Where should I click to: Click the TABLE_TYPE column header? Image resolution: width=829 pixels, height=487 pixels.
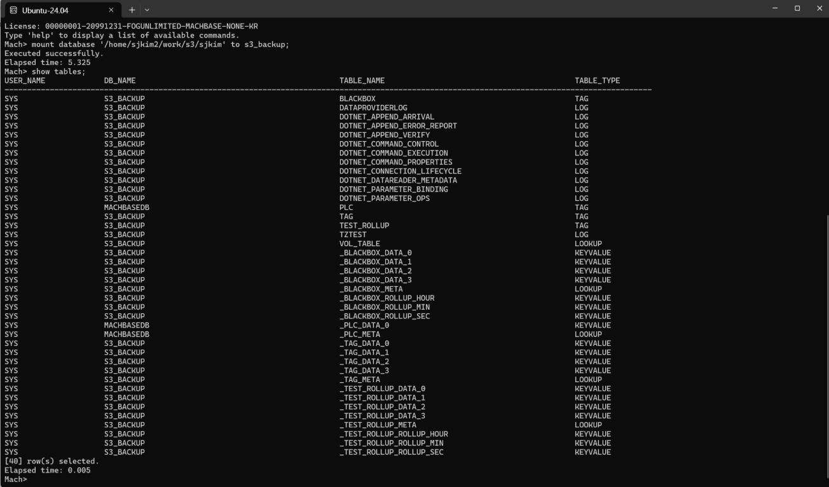(x=597, y=81)
